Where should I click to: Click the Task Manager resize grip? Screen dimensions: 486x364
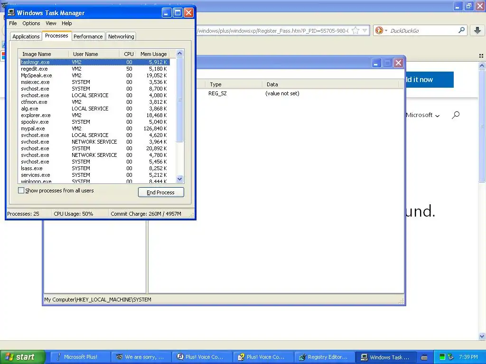192,215
